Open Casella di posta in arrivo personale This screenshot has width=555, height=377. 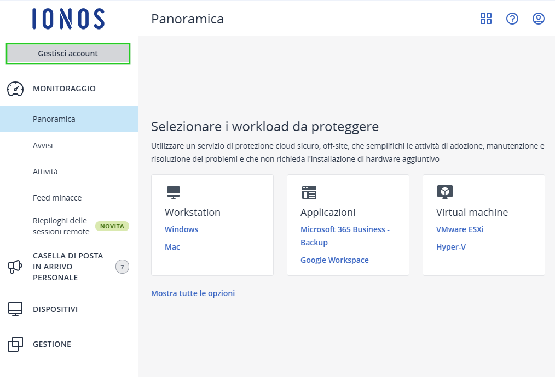[68, 267]
